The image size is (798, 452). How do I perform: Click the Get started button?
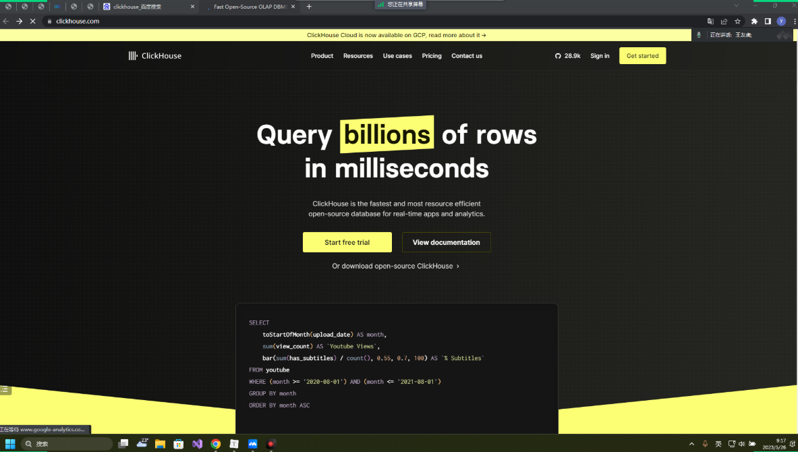coord(642,56)
